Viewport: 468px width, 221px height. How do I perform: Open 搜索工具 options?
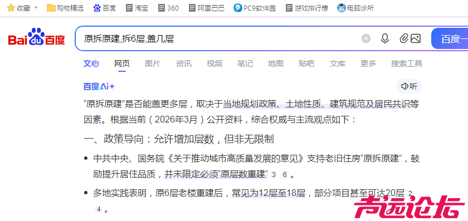[407, 63]
